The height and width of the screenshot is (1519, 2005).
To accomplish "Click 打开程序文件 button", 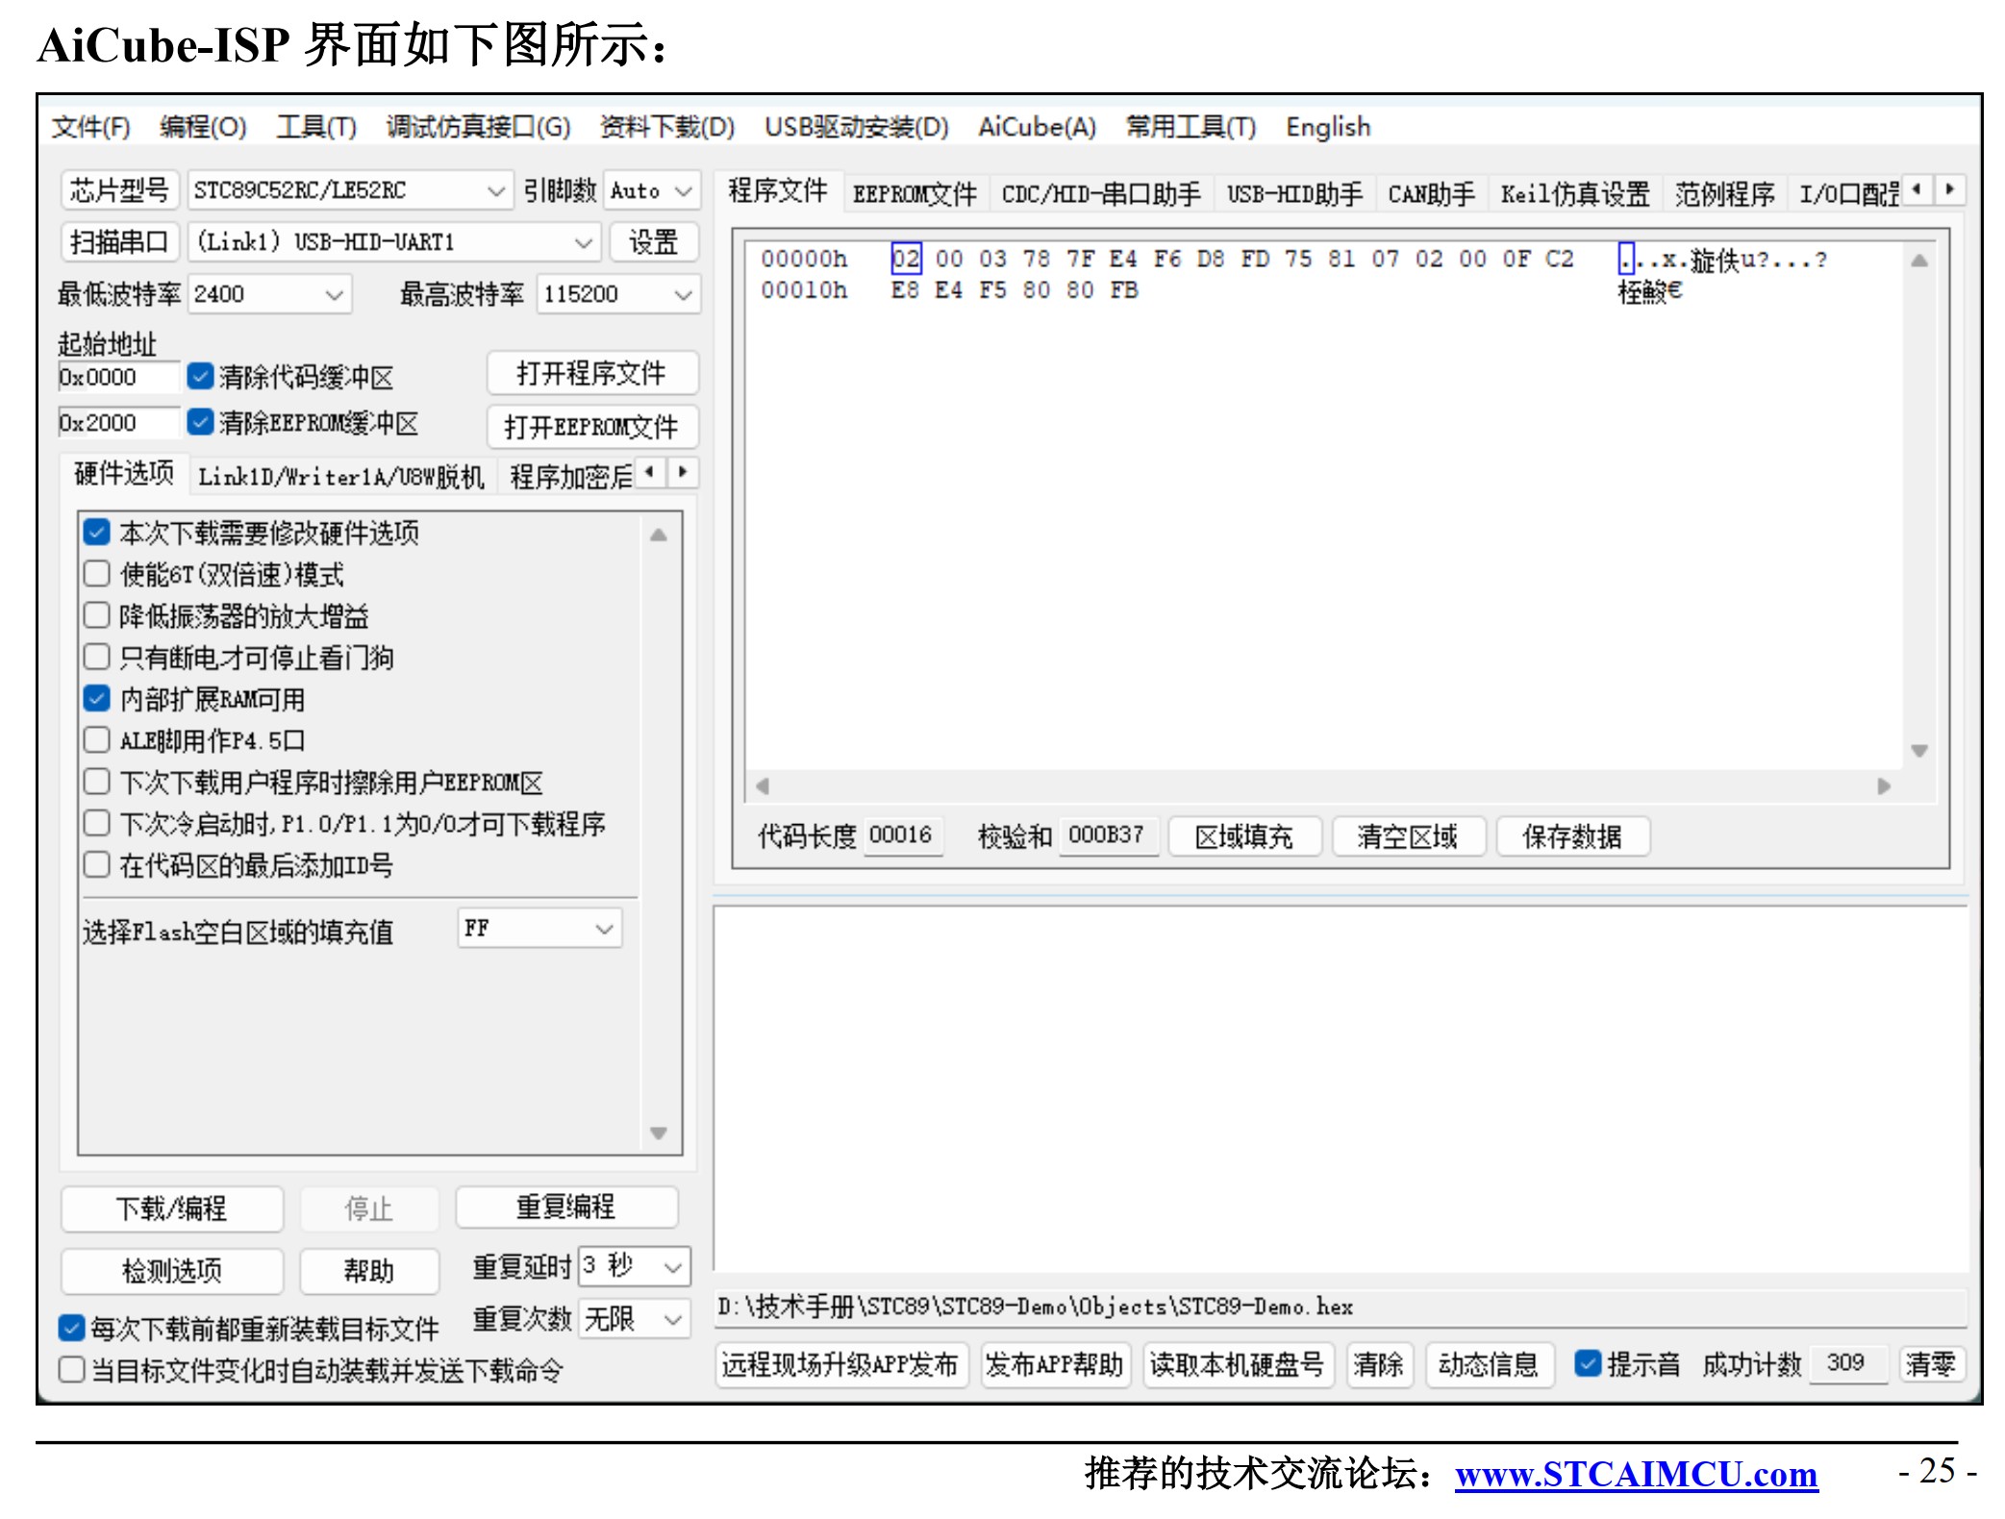I will pyautogui.click(x=592, y=373).
